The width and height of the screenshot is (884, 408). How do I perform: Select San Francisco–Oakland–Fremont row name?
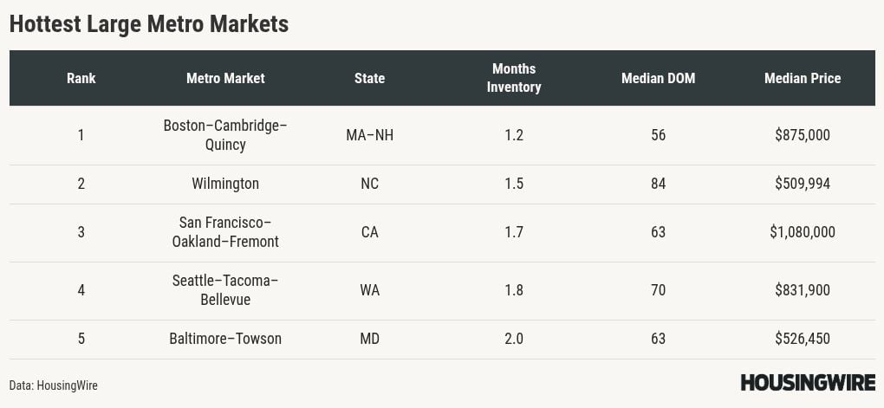225,232
